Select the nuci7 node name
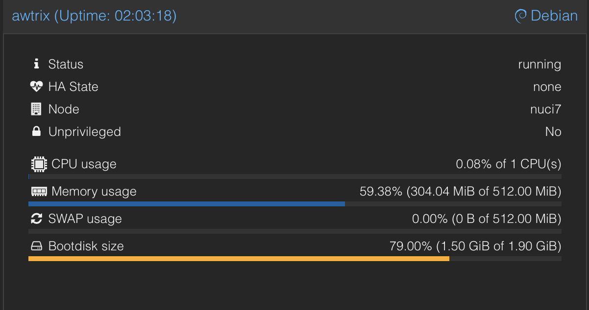The image size is (589, 310). 545,109
